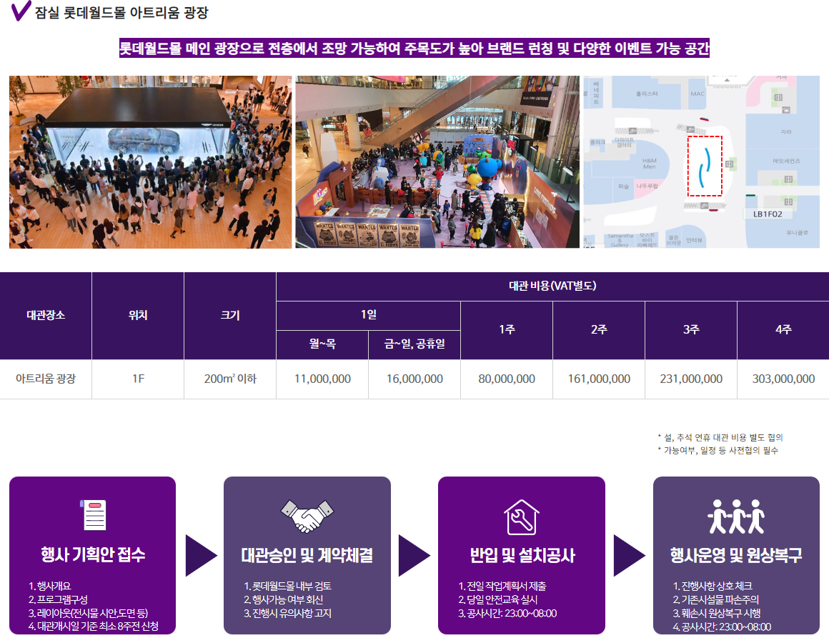Viewport: 829px width, 643px height.
Task: Open the floor map with red dashed box
Action: click(702, 161)
